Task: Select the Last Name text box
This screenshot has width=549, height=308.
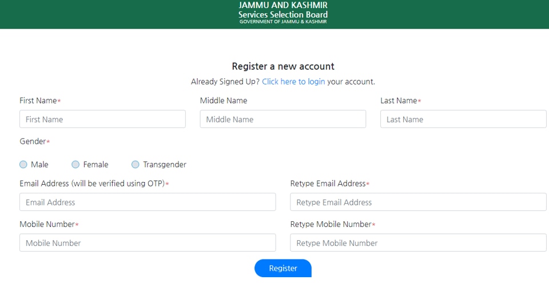Action: [463, 119]
